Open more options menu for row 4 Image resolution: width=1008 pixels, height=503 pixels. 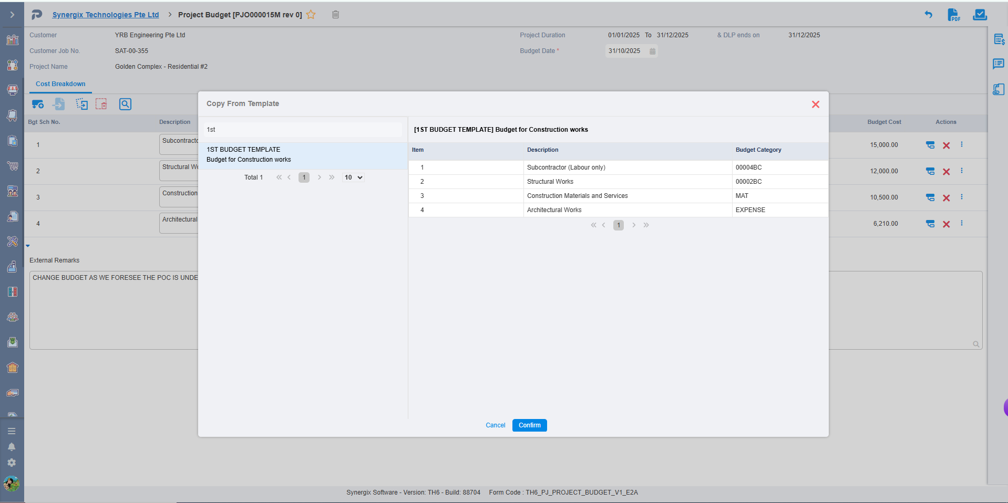962,223
